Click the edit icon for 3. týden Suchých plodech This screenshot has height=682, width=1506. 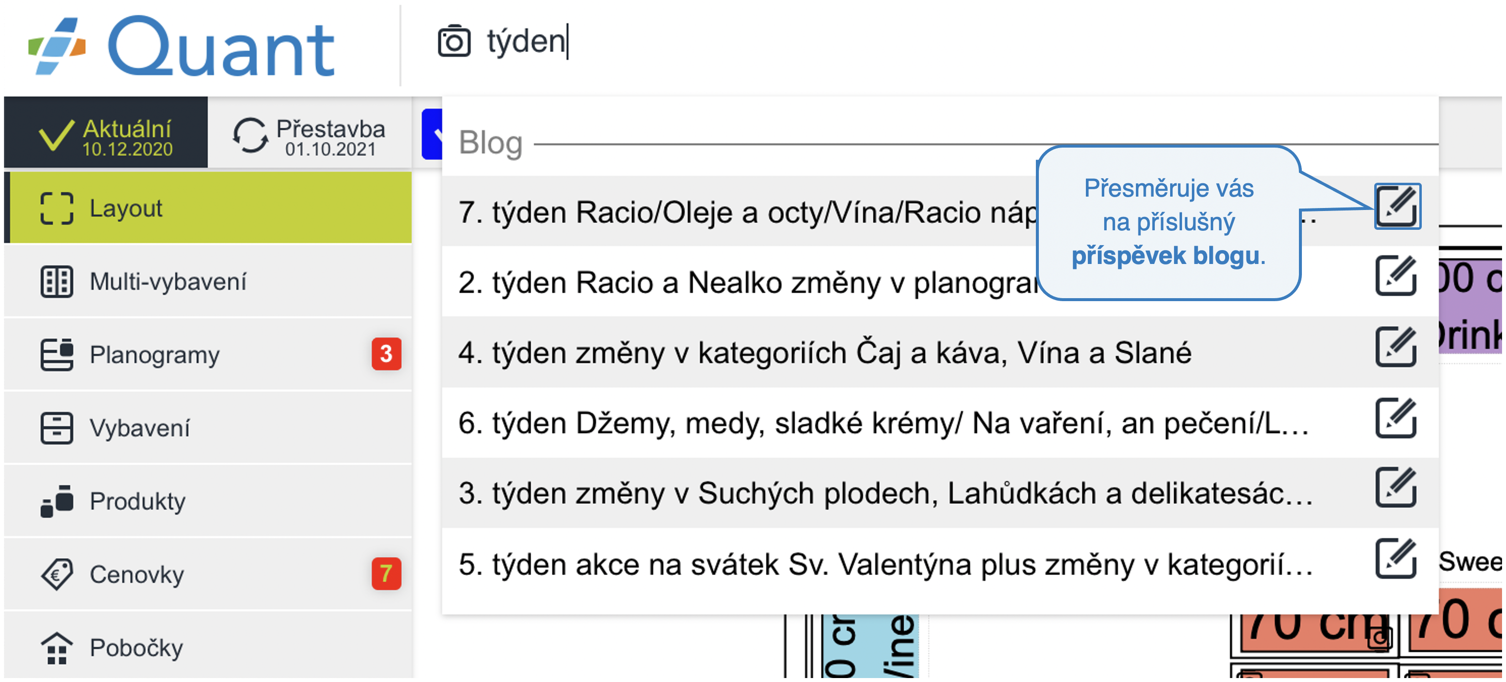click(x=1396, y=487)
